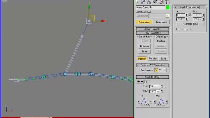Image resolution: width=210 pixels, height=118 pixels.
Task: Create a Scale key
Action: click(144, 52)
